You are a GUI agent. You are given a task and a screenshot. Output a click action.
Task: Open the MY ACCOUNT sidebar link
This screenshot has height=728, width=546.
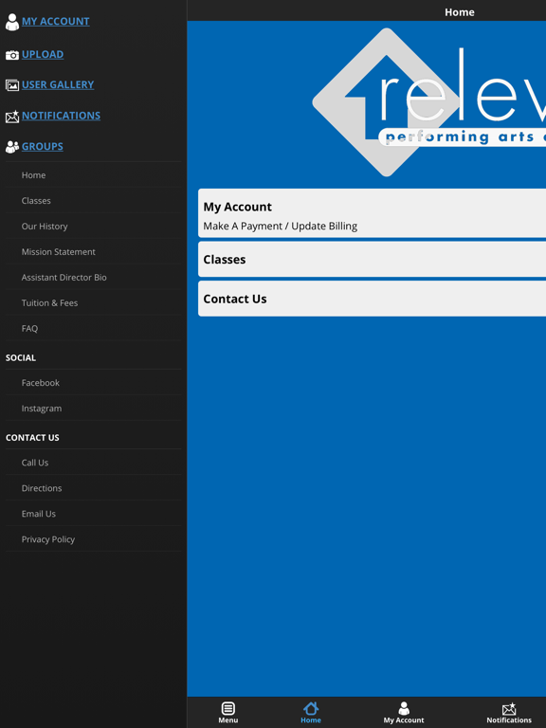click(56, 22)
